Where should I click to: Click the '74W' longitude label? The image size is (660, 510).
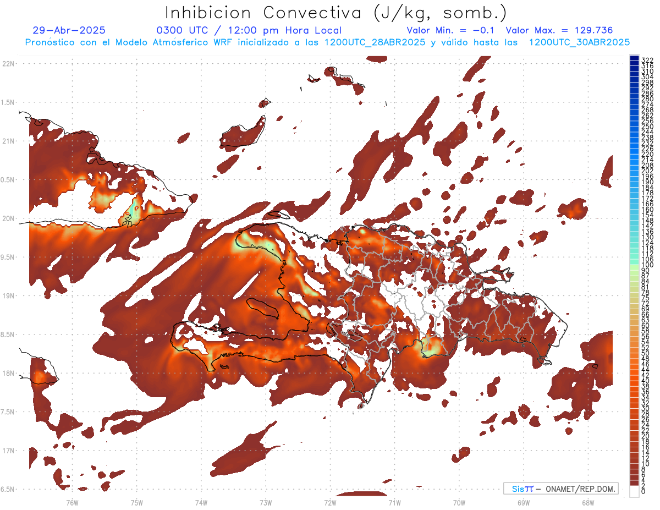201,502
